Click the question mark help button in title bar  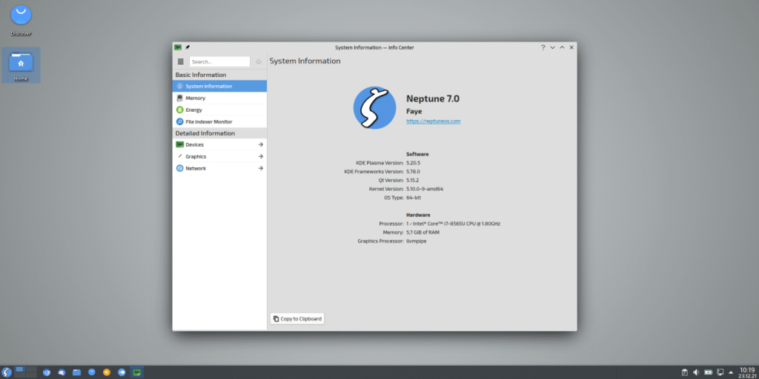pyautogui.click(x=543, y=47)
